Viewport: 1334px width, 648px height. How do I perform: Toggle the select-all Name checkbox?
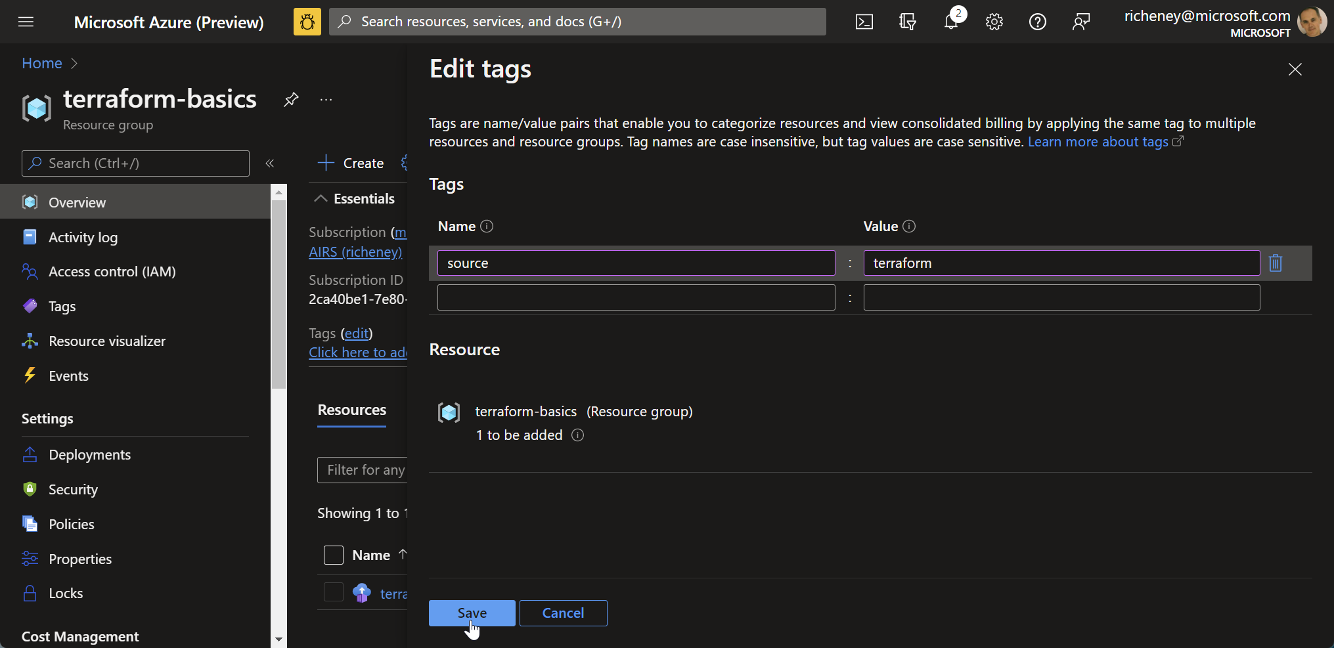(x=334, y=555)
